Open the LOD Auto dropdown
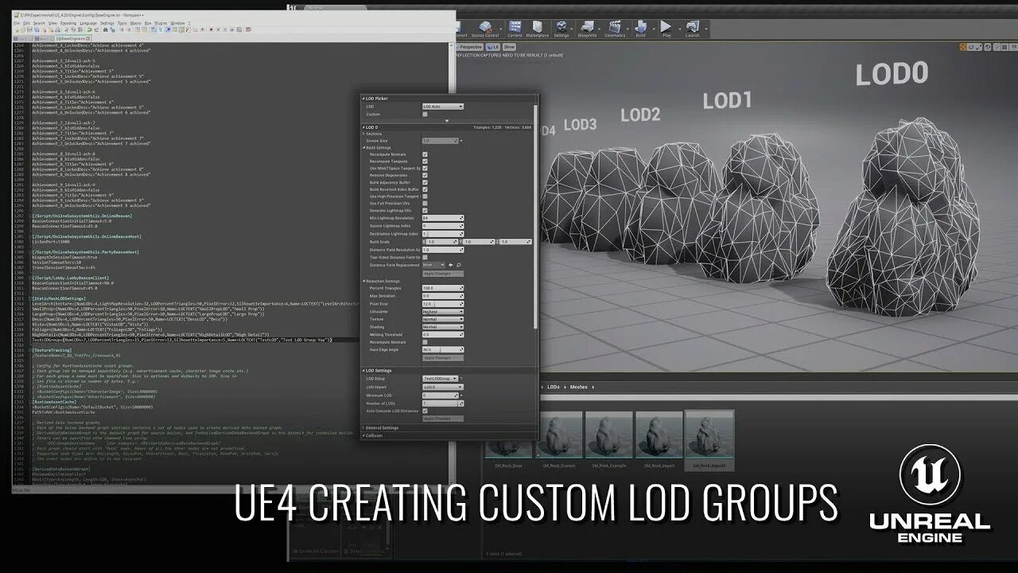This screenshot has width=1018, height=573. point(442,106)
